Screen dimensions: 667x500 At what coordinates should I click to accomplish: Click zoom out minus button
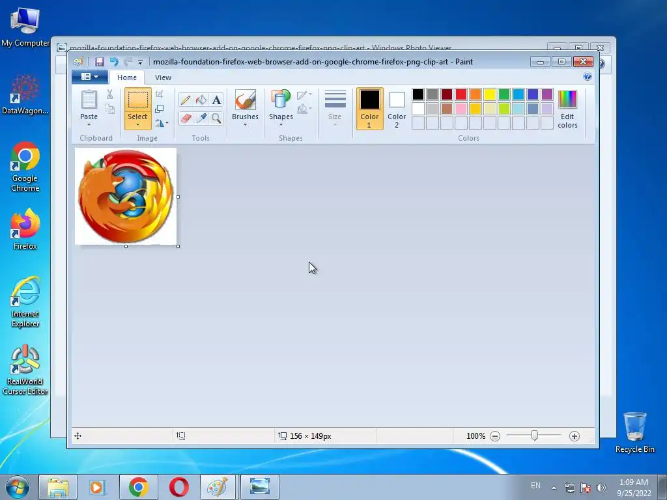pos(495,436)
